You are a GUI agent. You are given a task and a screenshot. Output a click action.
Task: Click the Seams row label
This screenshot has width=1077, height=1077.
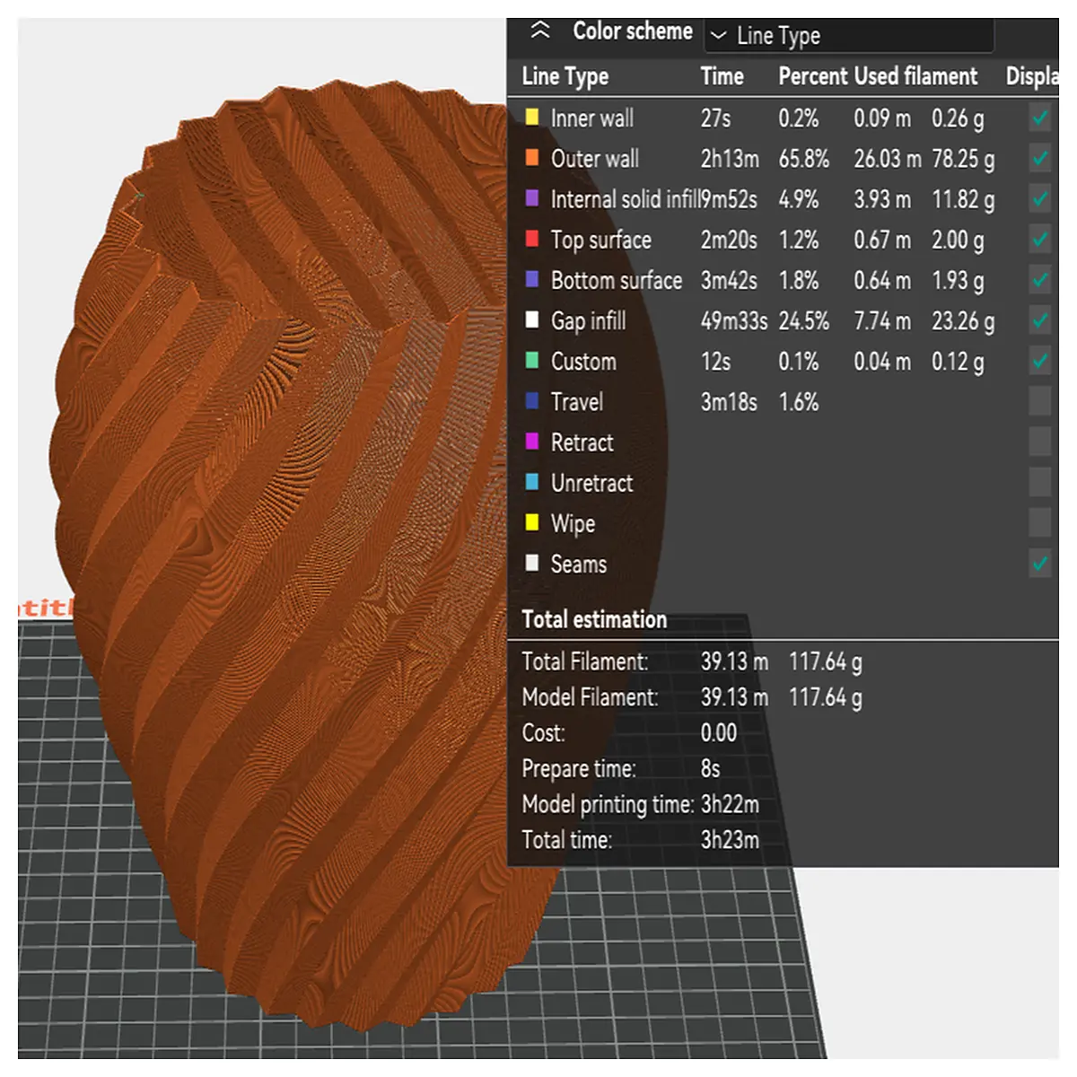[578, 565]
